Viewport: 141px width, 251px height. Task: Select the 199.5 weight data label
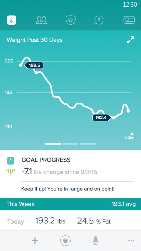(x=34, y=65)
